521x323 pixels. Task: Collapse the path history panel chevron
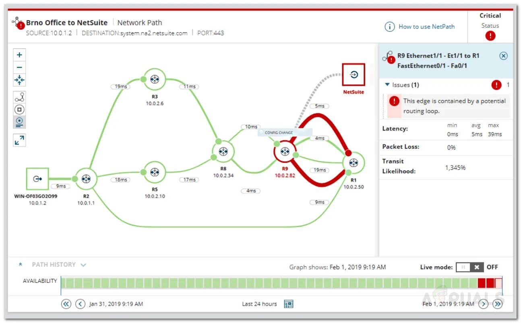[21, 265]
